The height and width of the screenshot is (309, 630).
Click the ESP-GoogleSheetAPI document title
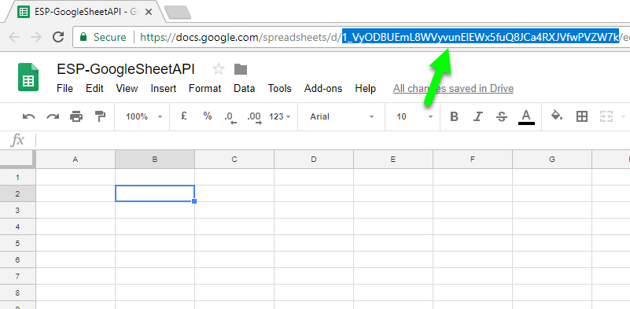[126, 69]
